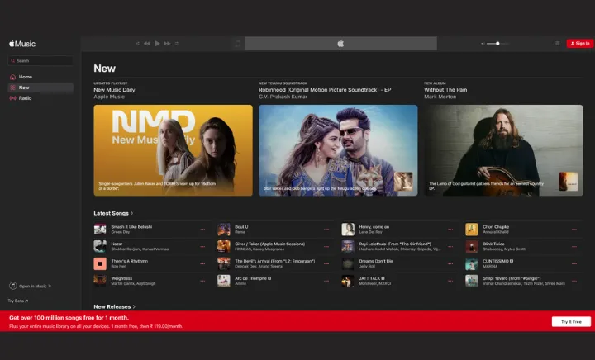Viewport: 595px width, 360px height.
Task: Open more options for Bout U
Action: pos(326,230)
